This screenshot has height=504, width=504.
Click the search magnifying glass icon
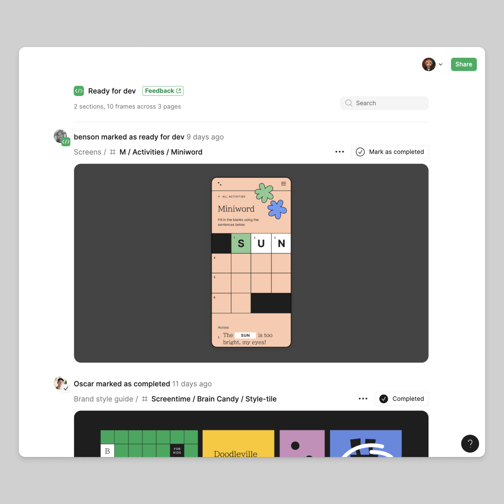[349, 103]
